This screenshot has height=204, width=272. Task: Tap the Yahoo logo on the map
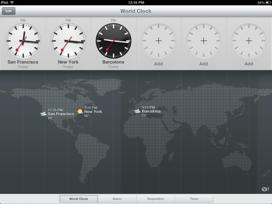point(264,189)
